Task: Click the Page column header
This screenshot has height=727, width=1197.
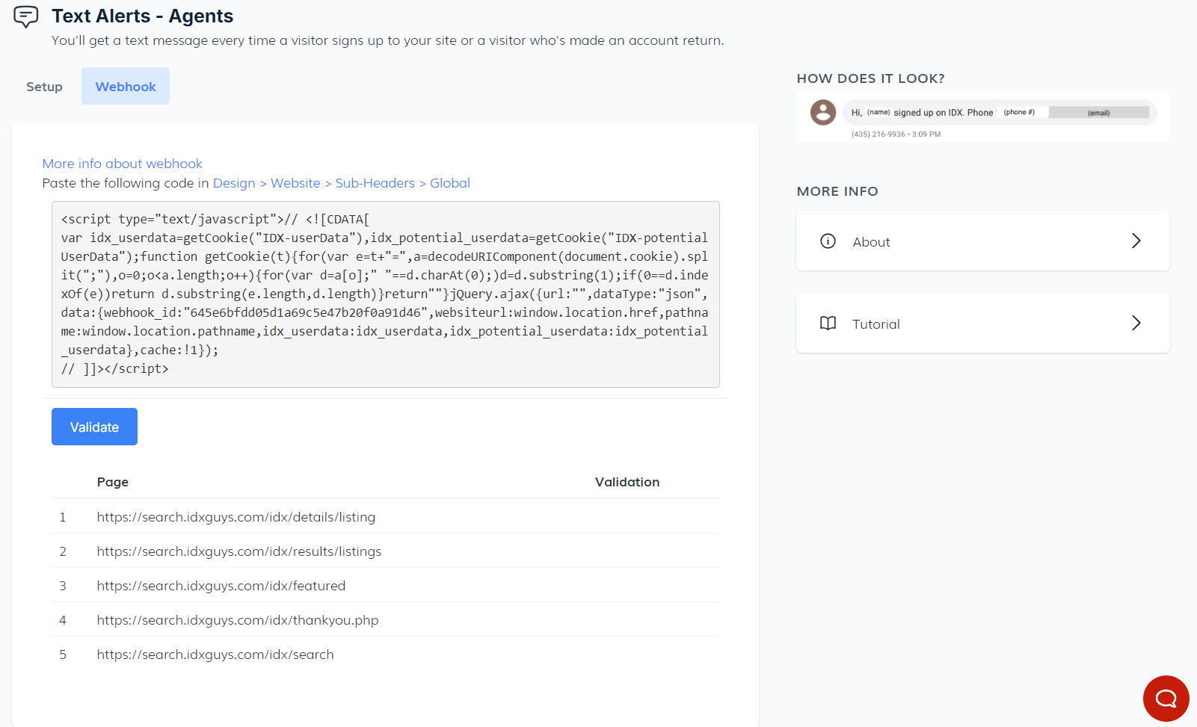Action: 113,482
